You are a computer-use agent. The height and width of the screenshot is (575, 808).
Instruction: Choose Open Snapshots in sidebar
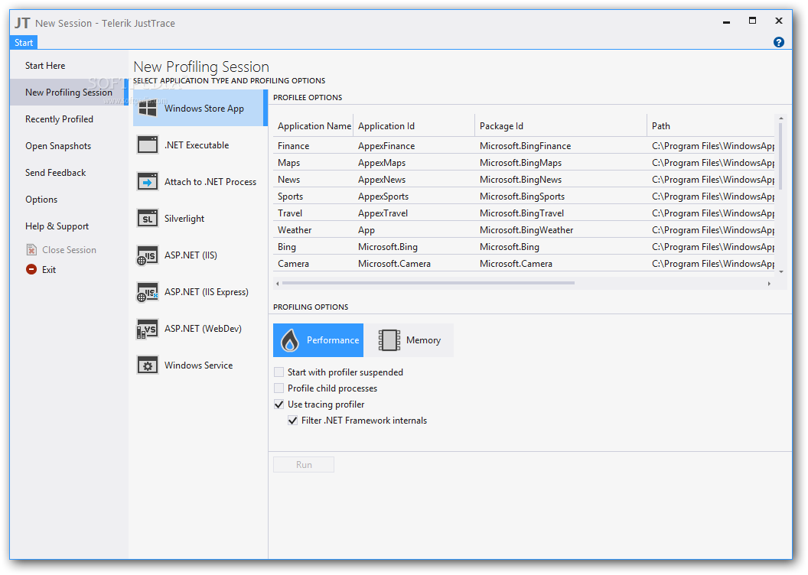(x=58, y=146)
